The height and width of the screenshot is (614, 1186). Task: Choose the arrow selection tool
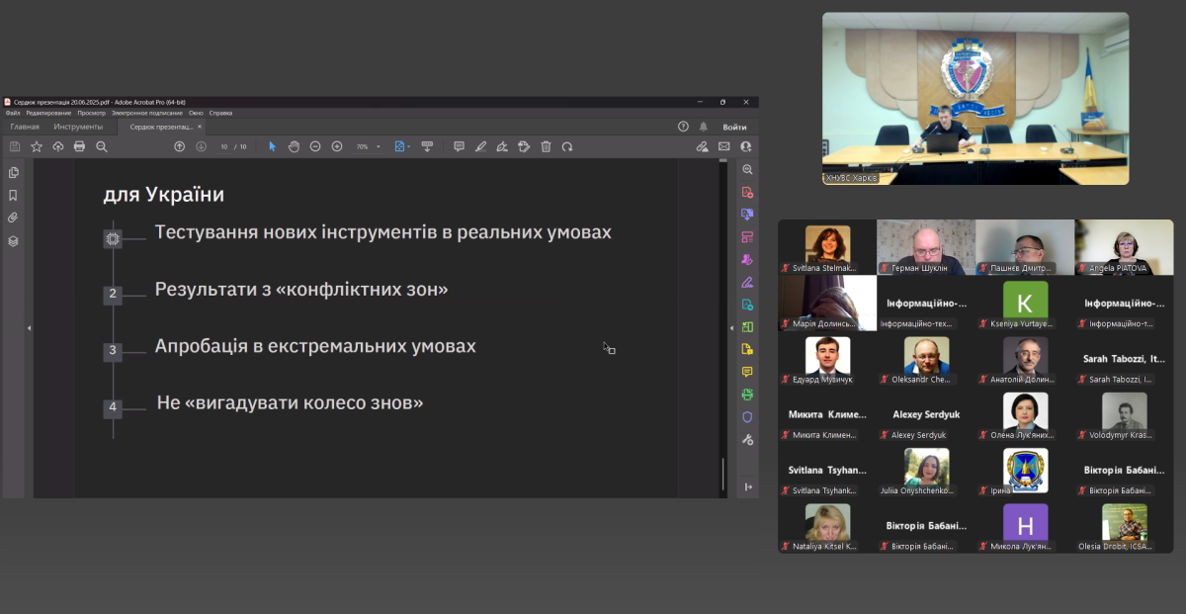coord(273,146)
